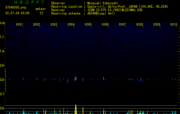Viewport: 180px width, 114px height.
Task: Click the strongest meteor echo after 0304
Action: [76, 78]
